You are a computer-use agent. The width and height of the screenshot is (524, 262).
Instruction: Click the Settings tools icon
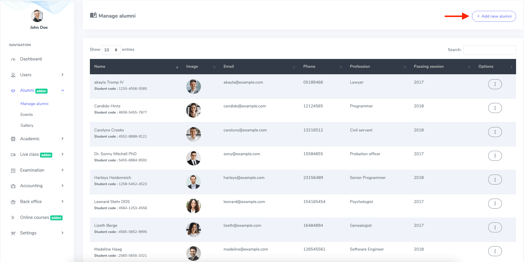click(13, 233)
